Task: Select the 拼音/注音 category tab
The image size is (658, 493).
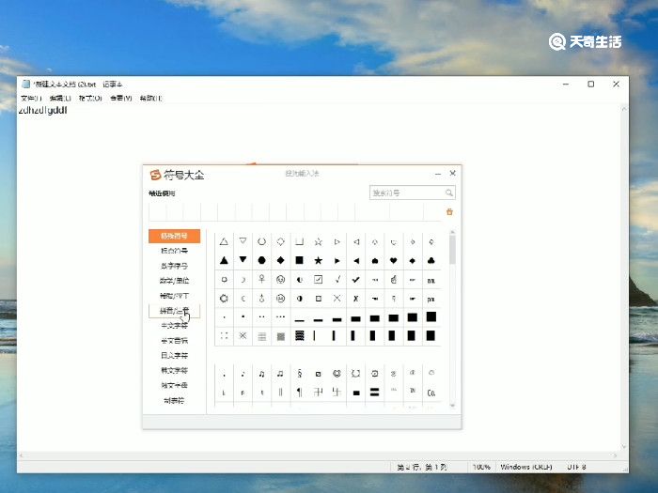Action: (174, 311)
